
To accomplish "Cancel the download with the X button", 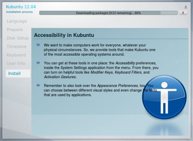I will click(183, 13).
